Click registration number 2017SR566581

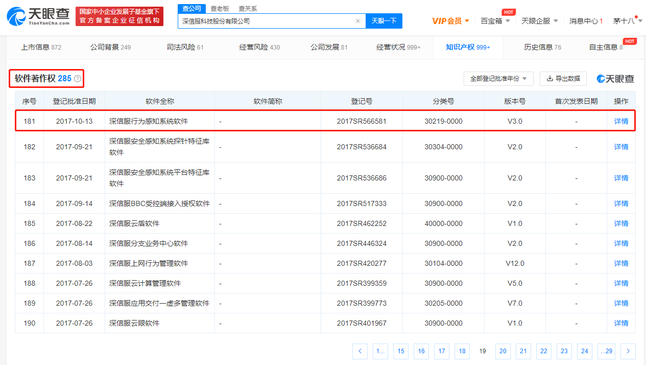(x=362, y=121)
